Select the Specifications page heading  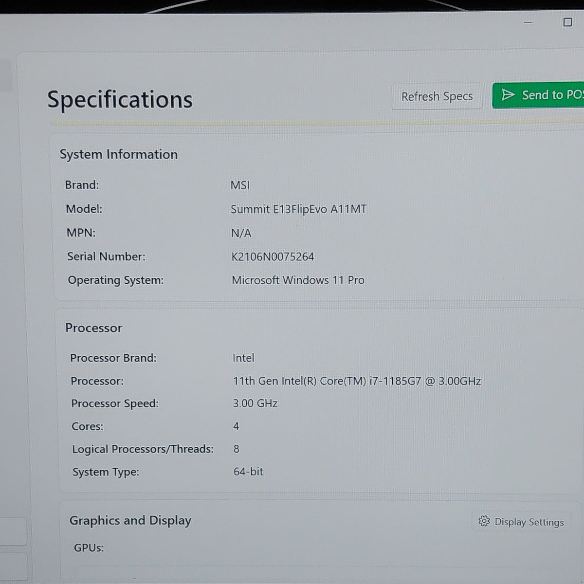[120, 100]
